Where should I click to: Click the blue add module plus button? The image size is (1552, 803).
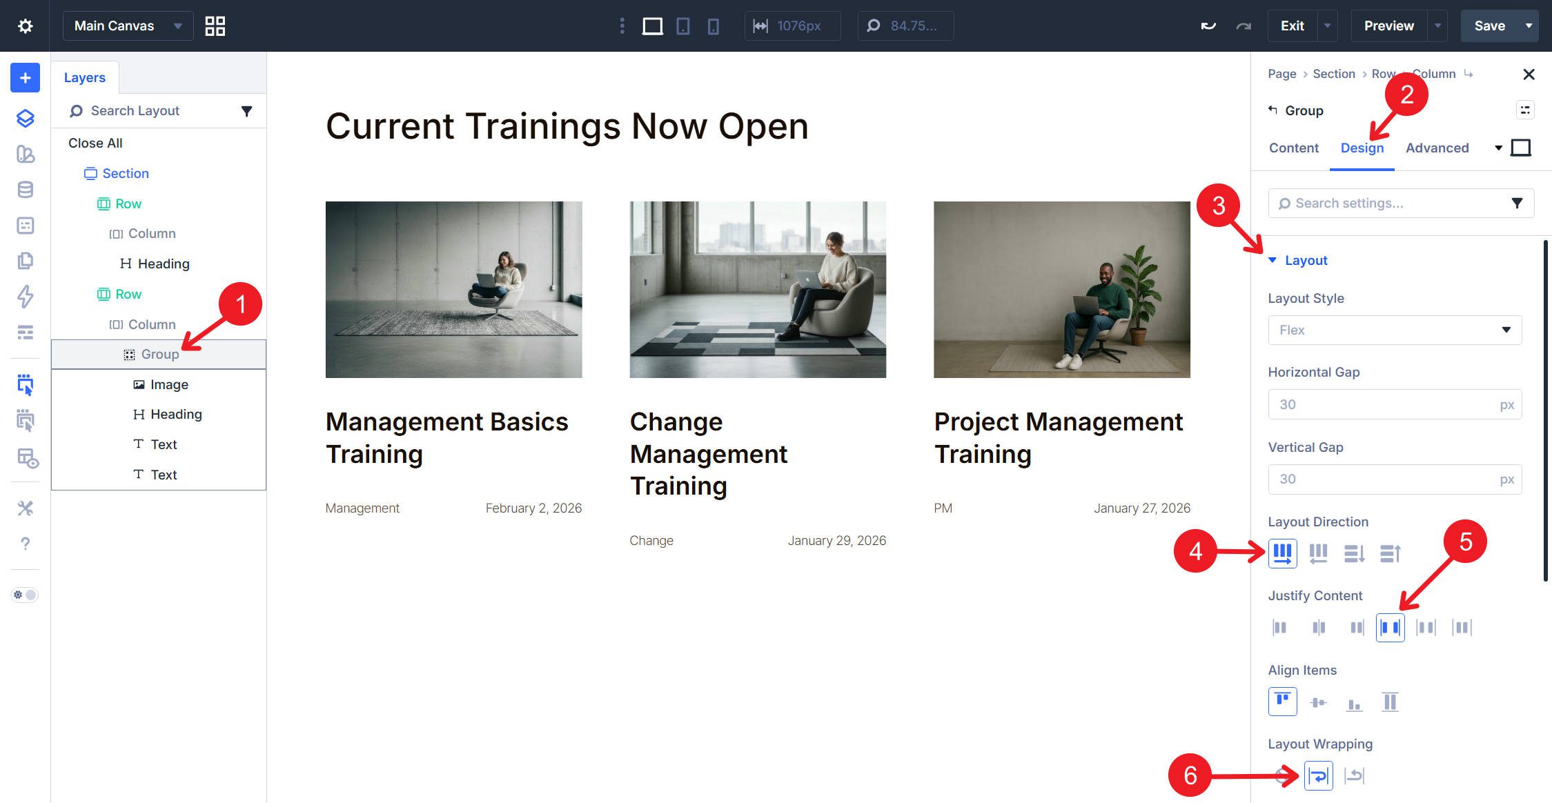pyautogui.click(x=25, y=78)
